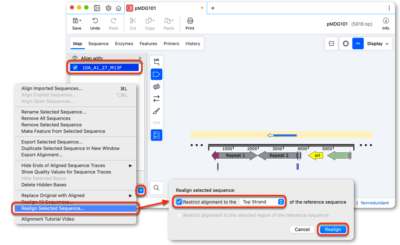The height and width of the screenshot is (245, 400).
Task: Click the Save toolbar icon
Action: [75, 21]
